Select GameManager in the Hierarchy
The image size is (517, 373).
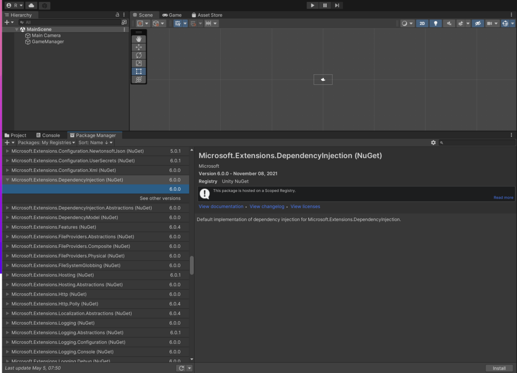pos(47,41)
